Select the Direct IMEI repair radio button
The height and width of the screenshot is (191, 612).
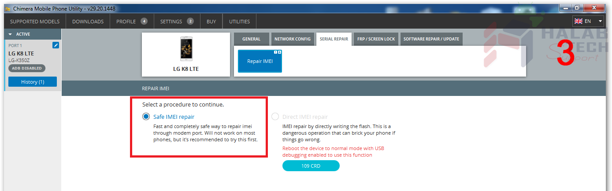[x=275, y=117]
